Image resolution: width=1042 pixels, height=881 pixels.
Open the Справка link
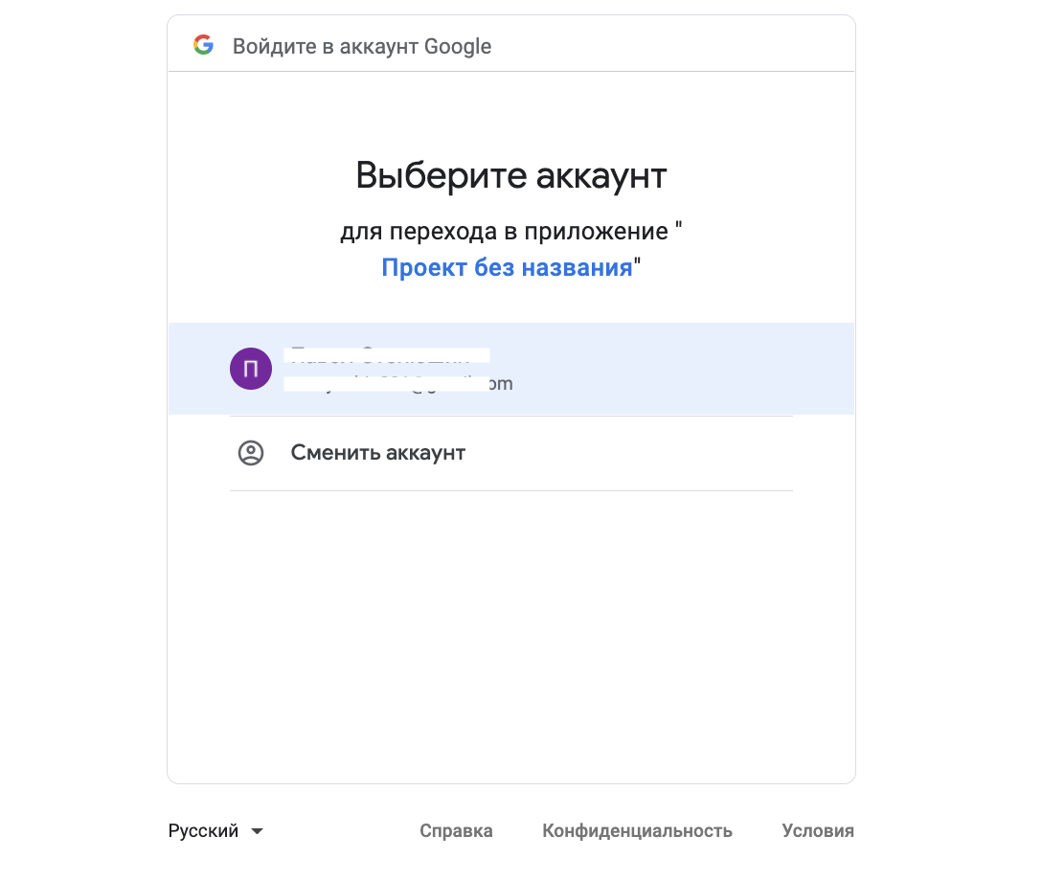(x=456, y=830)
